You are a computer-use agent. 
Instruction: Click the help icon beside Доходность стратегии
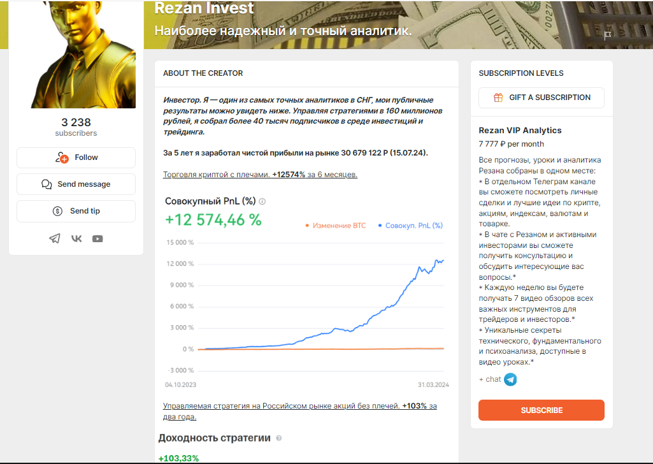[278, 438]
